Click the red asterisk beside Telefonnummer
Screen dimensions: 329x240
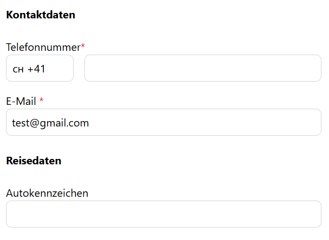click(x=83, y=46)
